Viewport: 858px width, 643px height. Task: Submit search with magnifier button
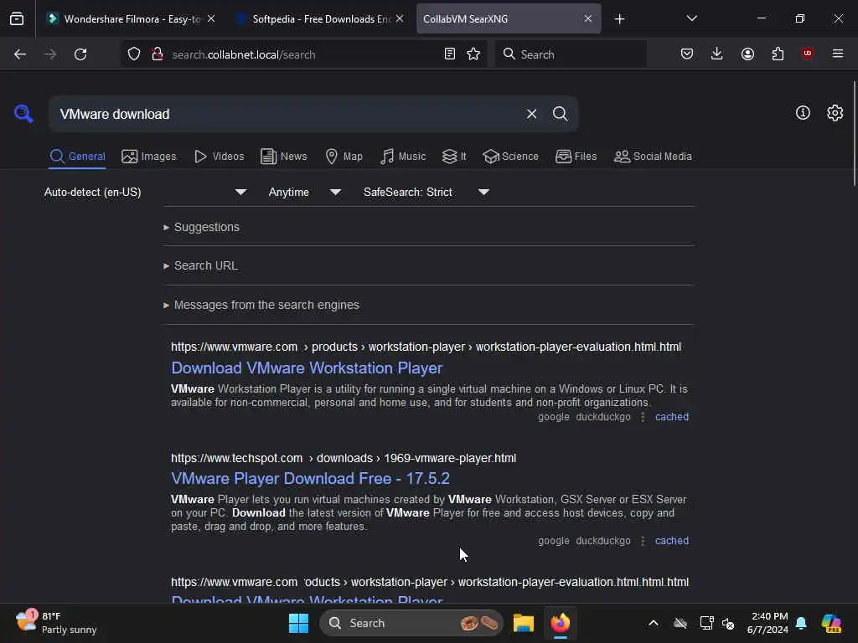(560, 114)
